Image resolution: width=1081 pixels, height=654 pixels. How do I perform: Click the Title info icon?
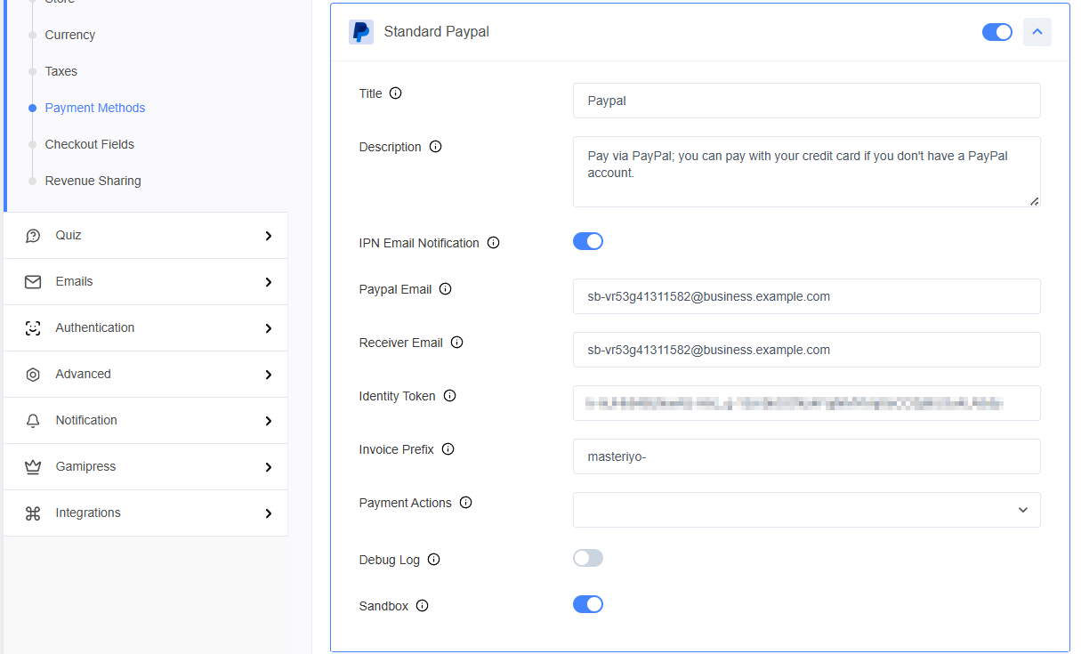(396, 93)
